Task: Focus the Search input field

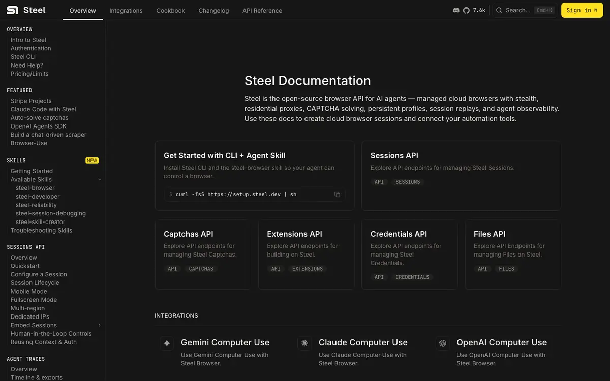Action: [x=524, y=10]
